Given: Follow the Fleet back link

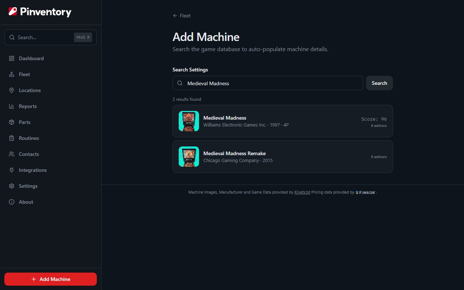Looking at the screenshot, I should coord(182,16).
